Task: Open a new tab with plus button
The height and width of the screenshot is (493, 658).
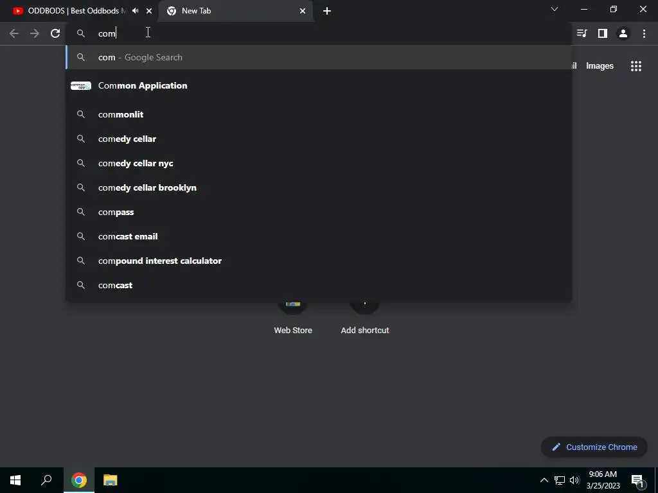Action: click(327, 11)
